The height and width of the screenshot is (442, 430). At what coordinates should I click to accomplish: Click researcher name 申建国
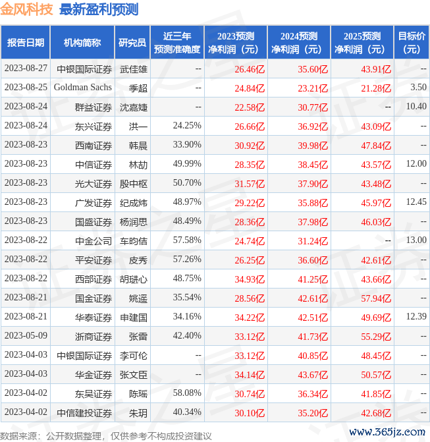pyautogui.click(x=134, y=318)
